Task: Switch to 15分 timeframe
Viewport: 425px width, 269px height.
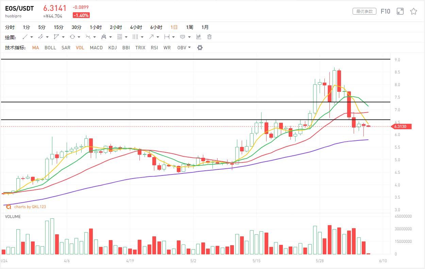Action: 58,27
